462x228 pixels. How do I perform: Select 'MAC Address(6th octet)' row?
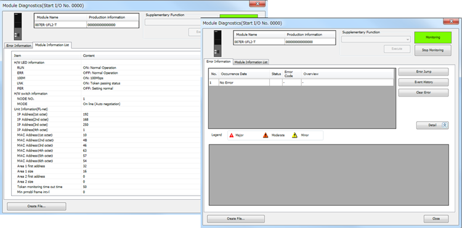click(106, 161)
